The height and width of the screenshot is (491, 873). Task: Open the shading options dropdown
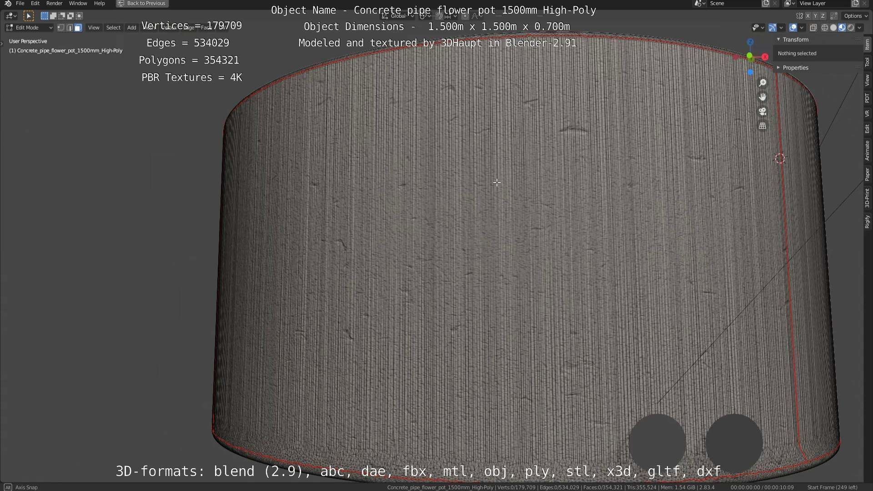coord(859,28)
